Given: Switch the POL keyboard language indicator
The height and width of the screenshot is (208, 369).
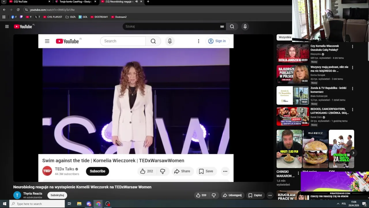Looking at the screenshot, I should (x=344, y=204).
